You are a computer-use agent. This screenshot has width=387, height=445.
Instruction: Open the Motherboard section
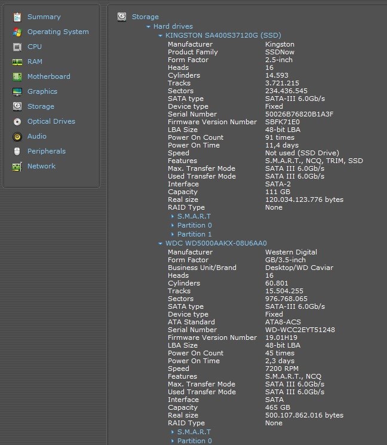pos(49,76)
